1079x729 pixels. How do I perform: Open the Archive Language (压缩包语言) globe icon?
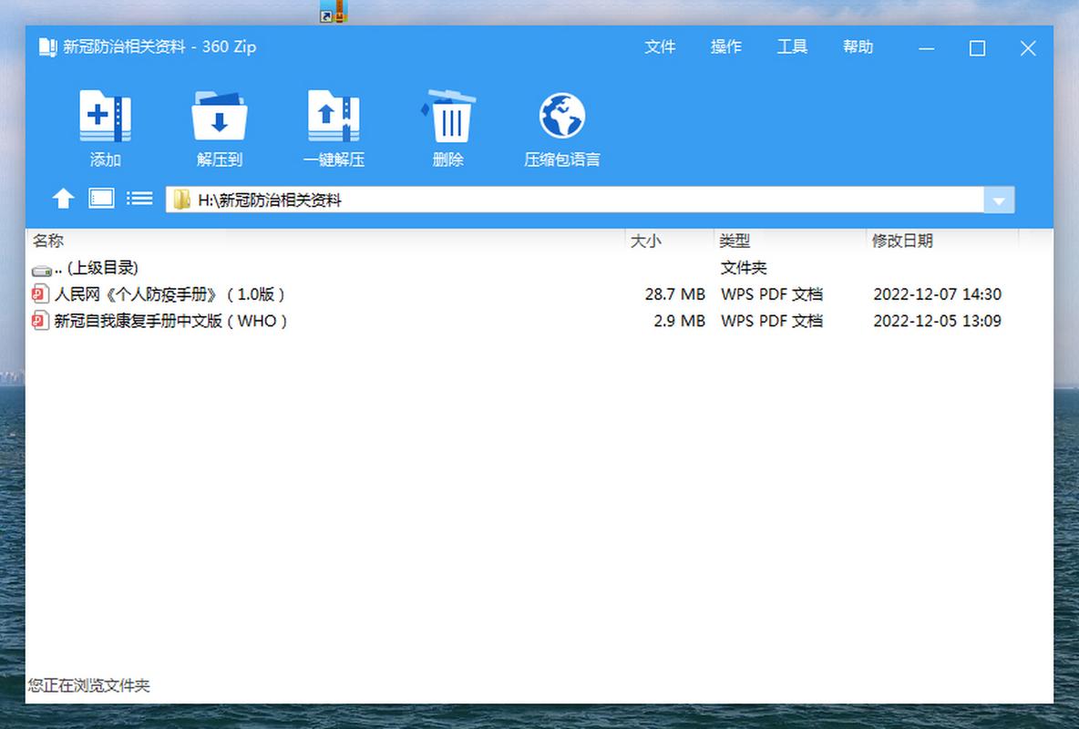point(561,118)
